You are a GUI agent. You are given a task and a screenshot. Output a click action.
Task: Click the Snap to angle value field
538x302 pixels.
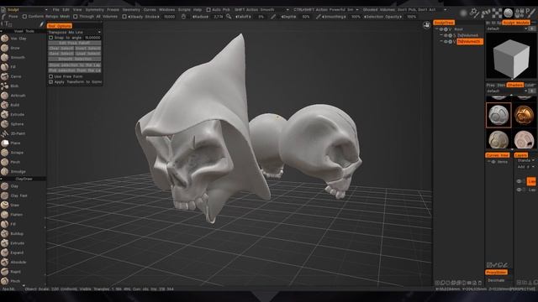click(92, 38)
